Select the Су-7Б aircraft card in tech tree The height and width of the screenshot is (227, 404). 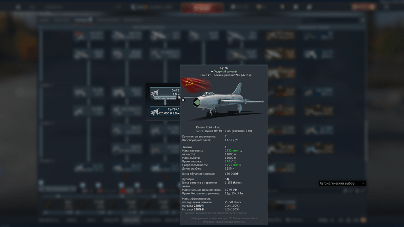pyautogui.click(x=165, y=92)
